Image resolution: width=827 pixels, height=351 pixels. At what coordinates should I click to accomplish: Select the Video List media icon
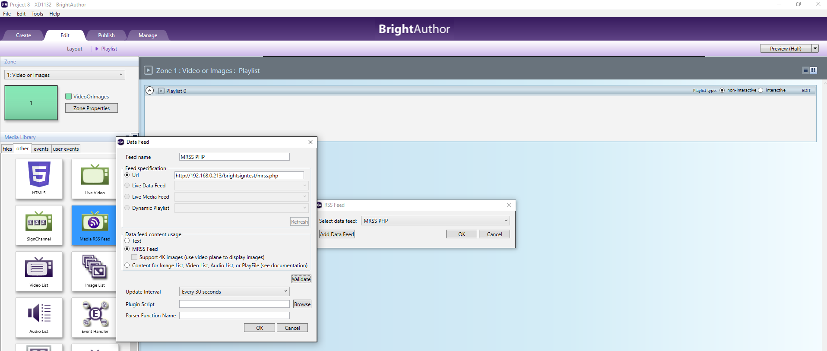coord(39,271)
